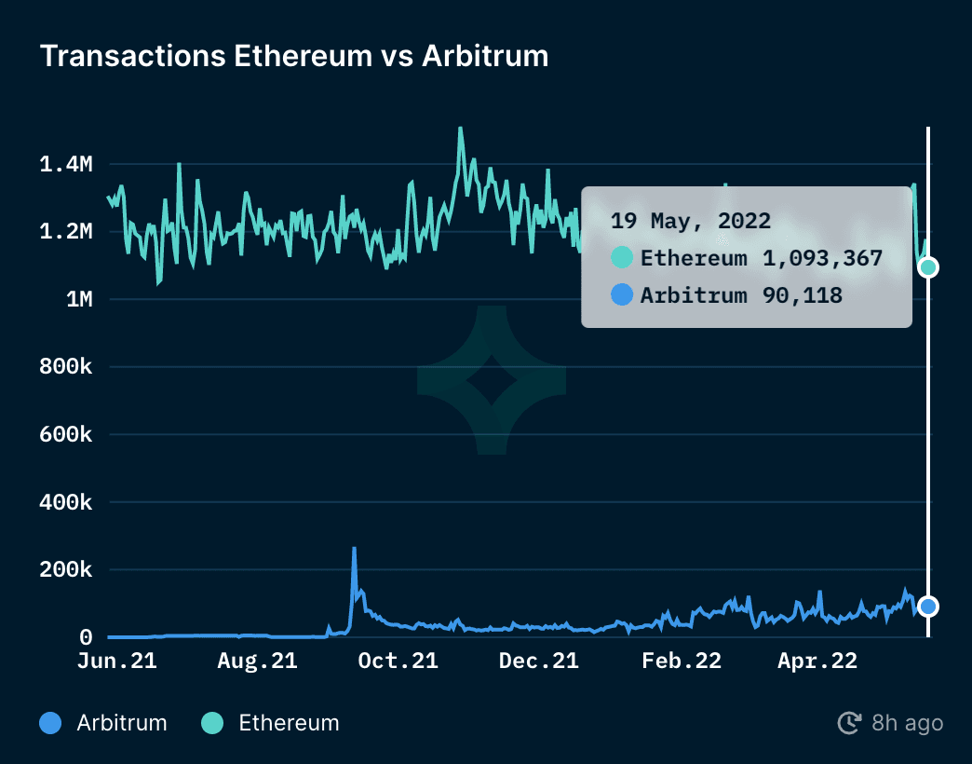This screenshot has width=972, height=764.
Task: Click the Ethereum 1,093,367 tooltip value
Action: coord(822,258)
